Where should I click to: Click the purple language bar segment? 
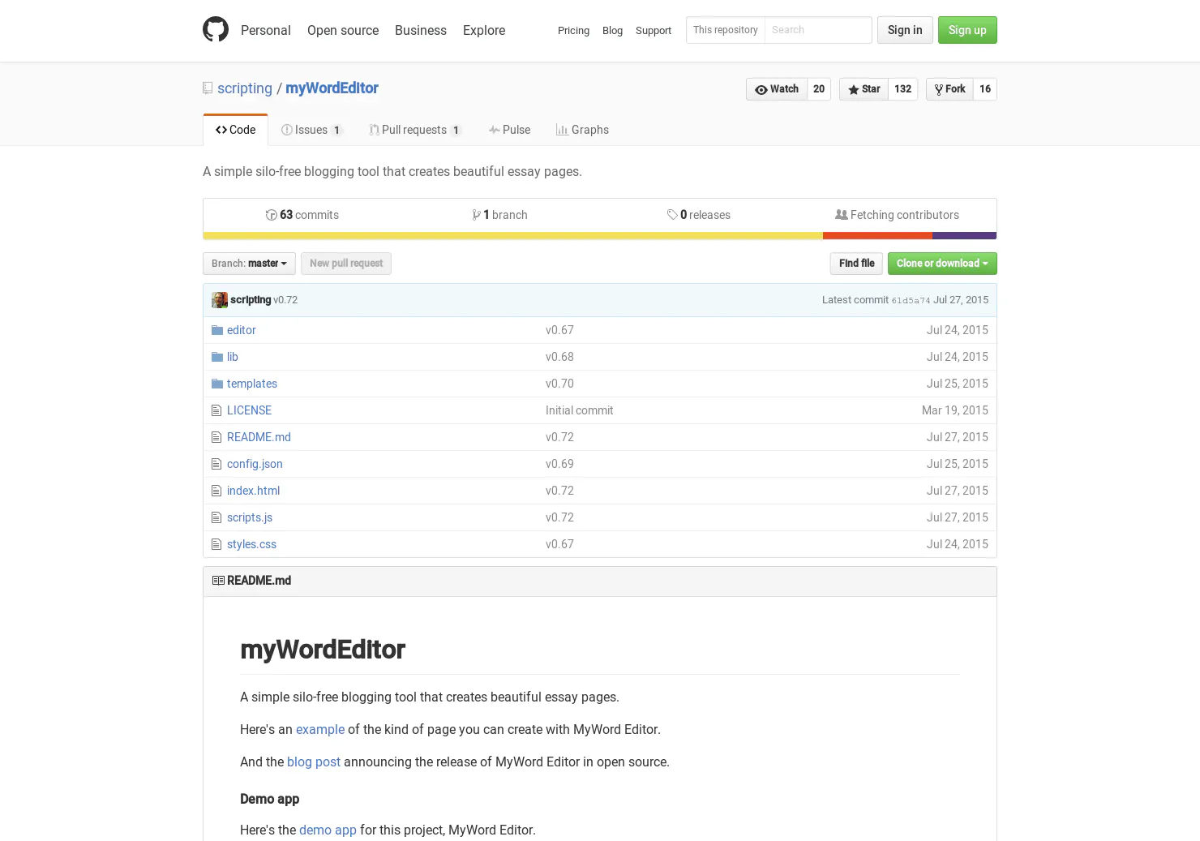pyautogui.click(x=964, y=236)
